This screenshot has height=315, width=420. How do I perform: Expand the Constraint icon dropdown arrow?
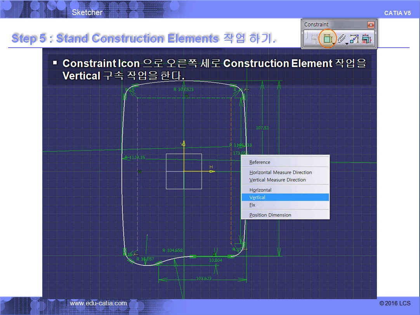coord(333,43)
